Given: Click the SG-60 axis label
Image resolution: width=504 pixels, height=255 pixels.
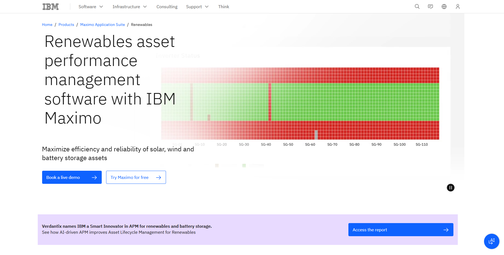Looking at the screenshot, I should [x=310, y=145].
